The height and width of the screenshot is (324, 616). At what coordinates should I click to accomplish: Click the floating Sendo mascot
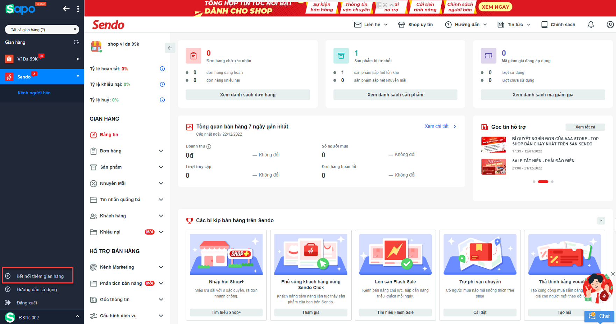598,288
